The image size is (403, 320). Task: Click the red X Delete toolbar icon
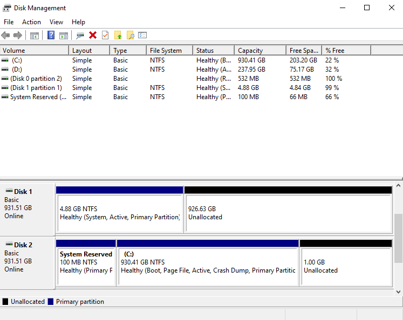pyautogui.click(x=93, y=35)
